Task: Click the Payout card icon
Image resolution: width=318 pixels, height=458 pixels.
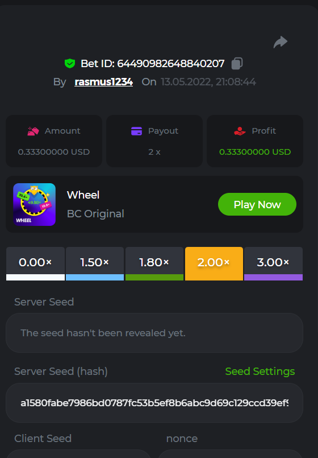Action: click(136, 131)
